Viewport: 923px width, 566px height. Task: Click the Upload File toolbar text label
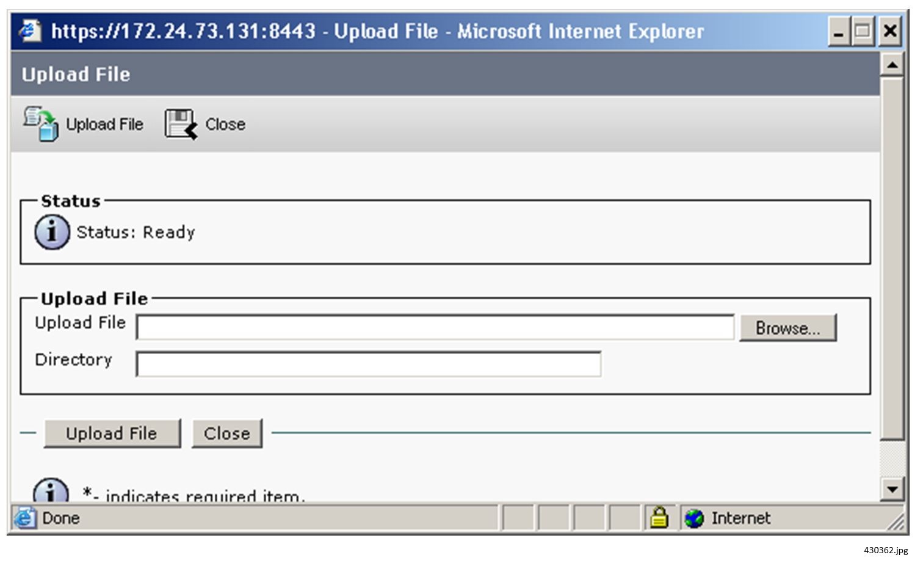[x=104, y=125]
